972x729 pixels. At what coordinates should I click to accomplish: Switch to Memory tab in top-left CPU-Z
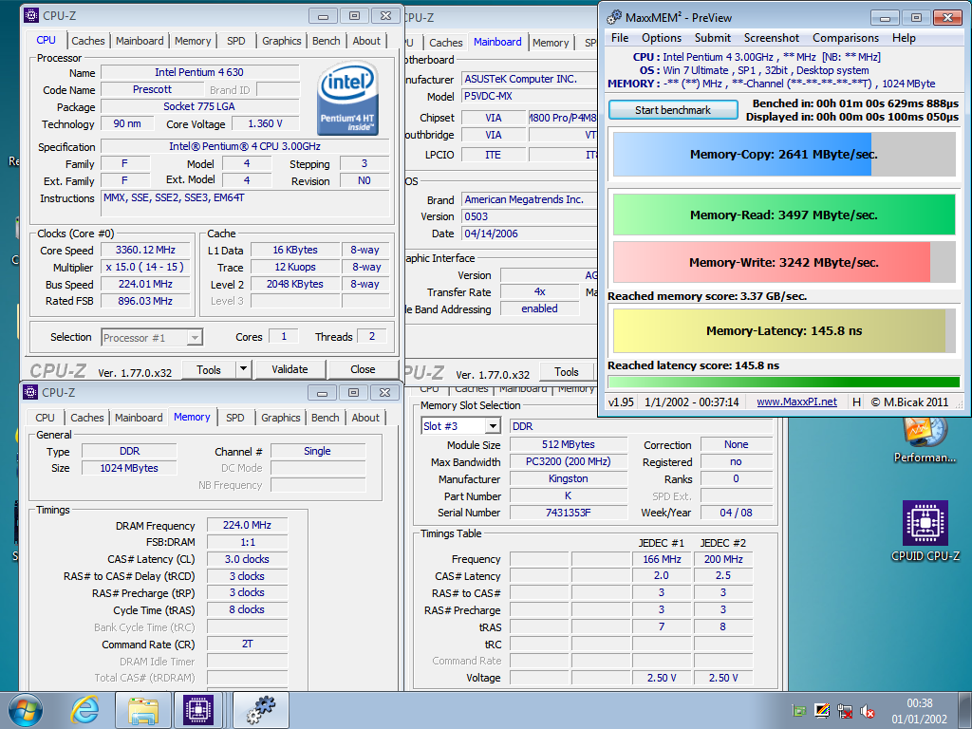pos(193,41)
